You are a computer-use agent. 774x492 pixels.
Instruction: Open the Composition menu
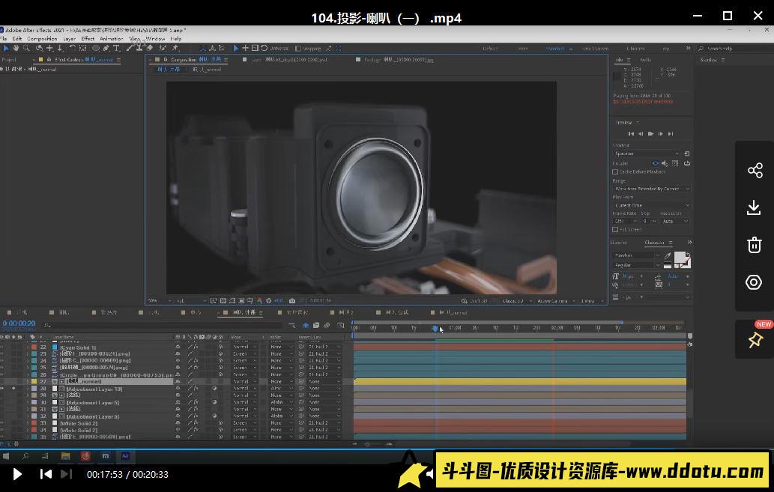coord(42,38)
